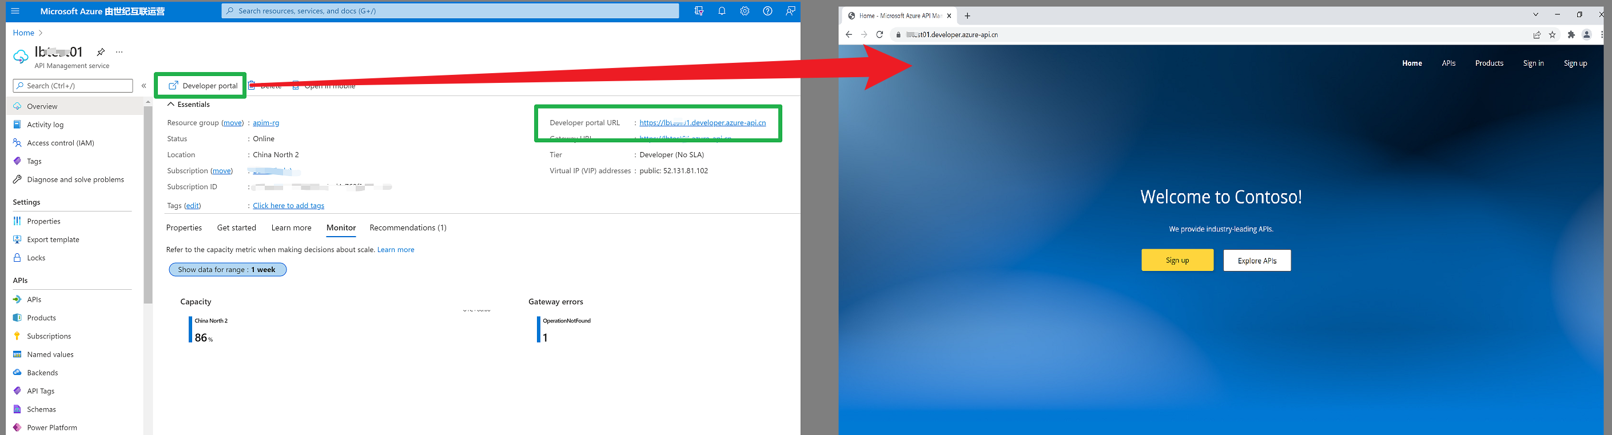Open the apim-rg resource group link

tap(266, 123)
